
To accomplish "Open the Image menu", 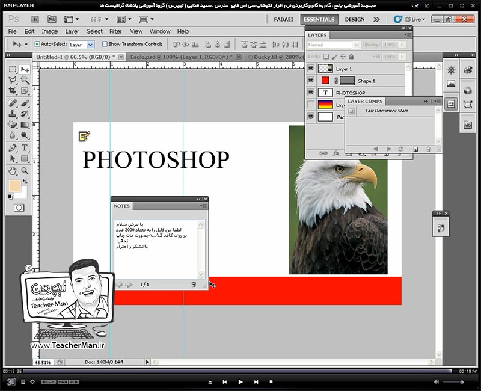I will pos(50,31).
